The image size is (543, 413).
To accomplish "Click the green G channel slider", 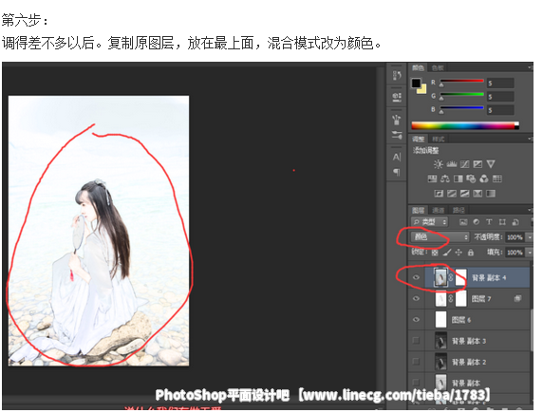I will coord(461,95).
